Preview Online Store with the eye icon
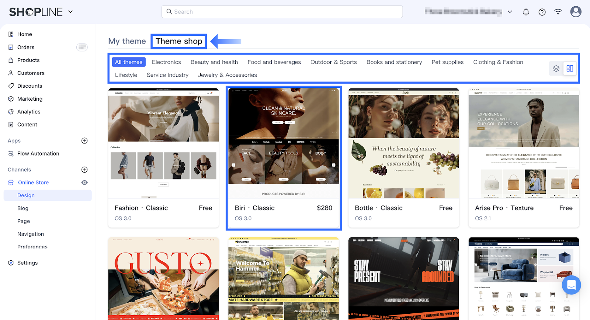The width and height of the screenshot is (590, 320). pyautogui.click(x=84, y=182)
